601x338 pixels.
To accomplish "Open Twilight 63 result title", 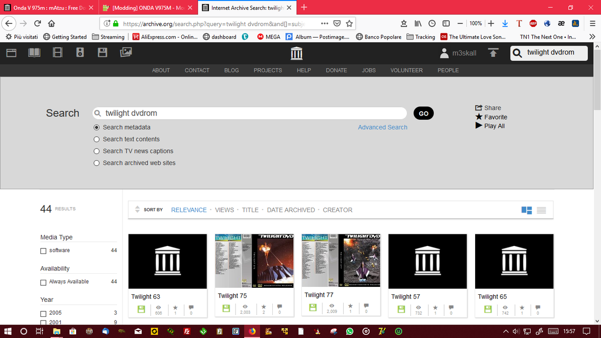I will tap(146, 297).
